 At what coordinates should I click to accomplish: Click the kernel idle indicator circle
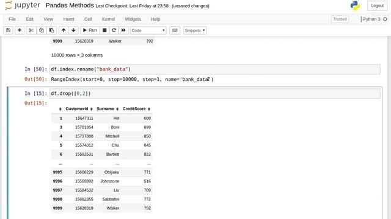pos(385,19)
